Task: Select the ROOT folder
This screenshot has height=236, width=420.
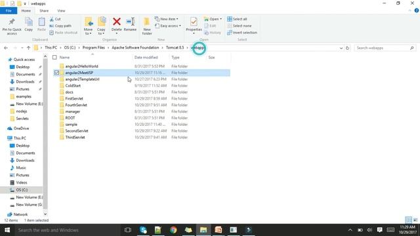Action: (70, 118)
